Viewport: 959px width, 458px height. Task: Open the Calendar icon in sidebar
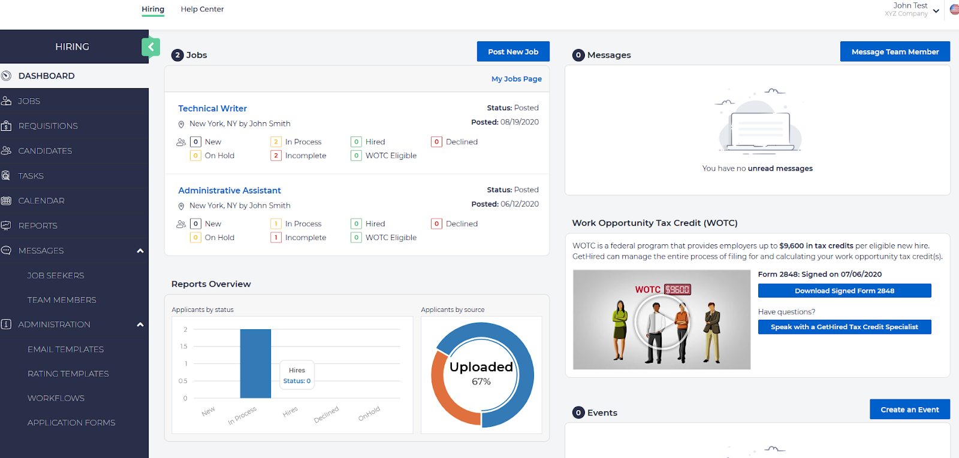[x=7, y=201]
